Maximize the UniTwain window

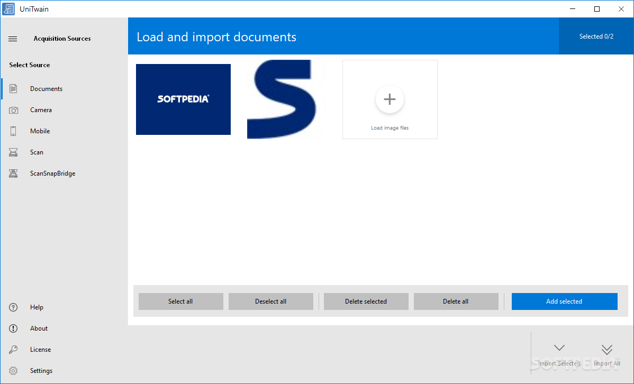click(597, 9)
